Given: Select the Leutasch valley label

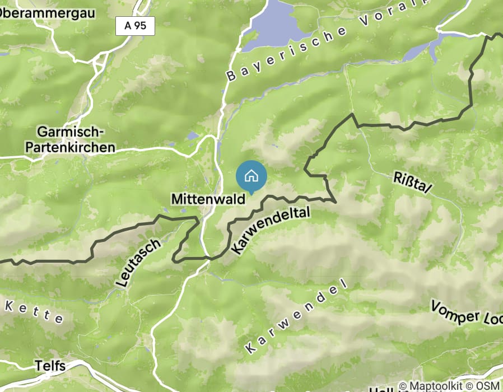Looking at the screenshot, I should [x=138, y=263].
